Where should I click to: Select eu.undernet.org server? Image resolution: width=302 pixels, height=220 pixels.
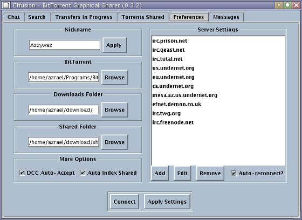[x=218, y=77]
